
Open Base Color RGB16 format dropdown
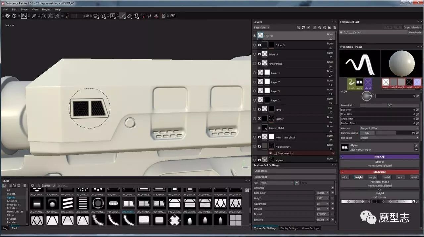click(323, 193)
